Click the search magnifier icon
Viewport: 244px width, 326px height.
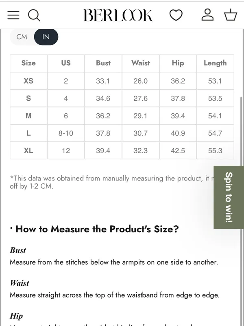pos(34,15)
